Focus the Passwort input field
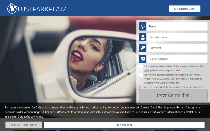The image size is (210, 131). [177, 48]
